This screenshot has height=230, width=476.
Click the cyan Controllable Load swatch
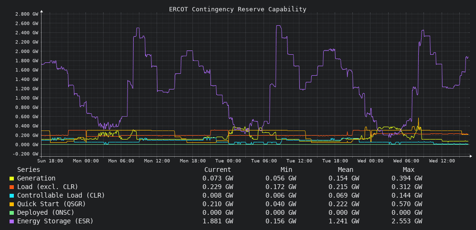coord(11,196)
